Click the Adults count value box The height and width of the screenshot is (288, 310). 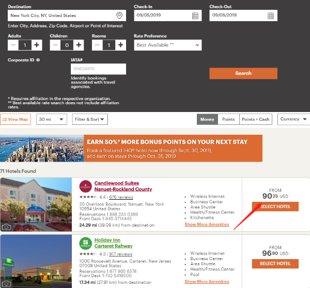[25, 45]
